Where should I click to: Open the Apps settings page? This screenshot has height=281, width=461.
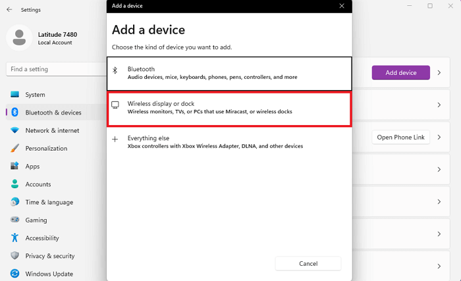[56, 166]
